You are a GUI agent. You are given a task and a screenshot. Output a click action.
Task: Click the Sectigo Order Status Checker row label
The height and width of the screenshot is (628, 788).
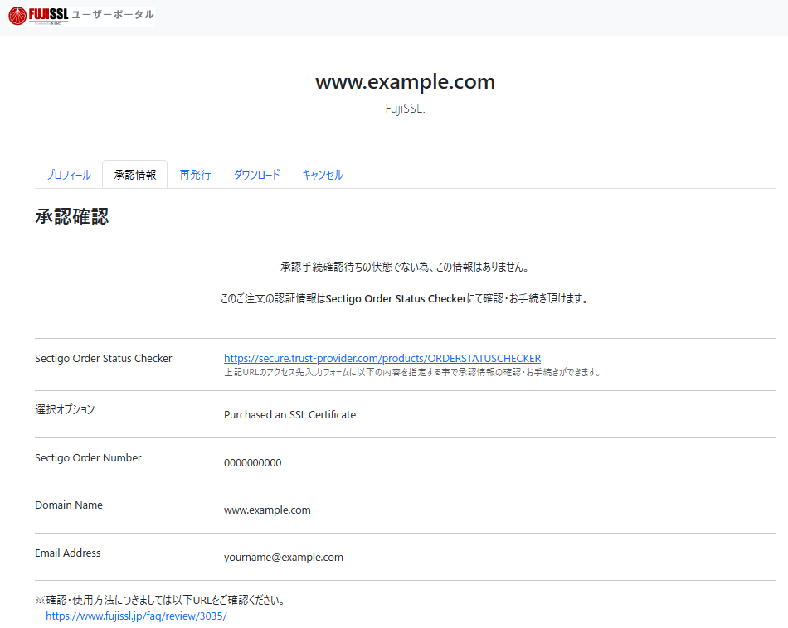[x=103, y=358]
